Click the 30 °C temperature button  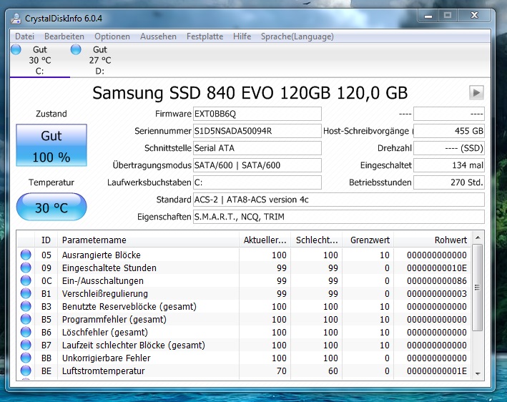coord(51,207)
